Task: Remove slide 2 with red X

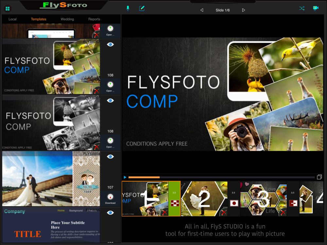Action: click(x=224, y=212)
